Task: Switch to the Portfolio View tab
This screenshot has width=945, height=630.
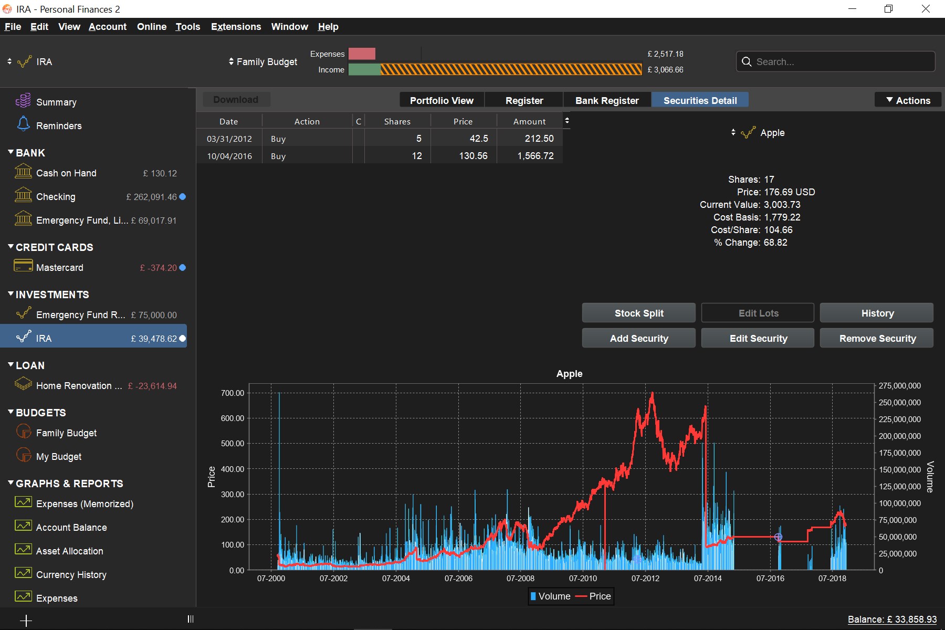Action: tap(442, 100)
